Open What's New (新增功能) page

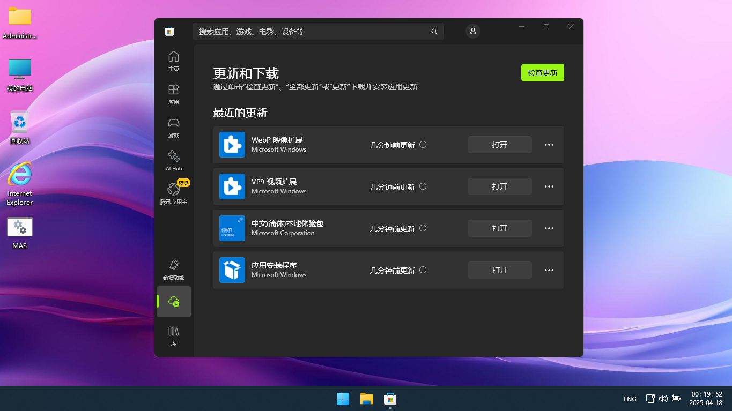pos(173,270)
